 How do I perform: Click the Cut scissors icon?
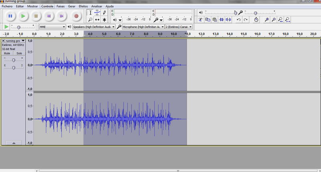click(x=201, y=20)
